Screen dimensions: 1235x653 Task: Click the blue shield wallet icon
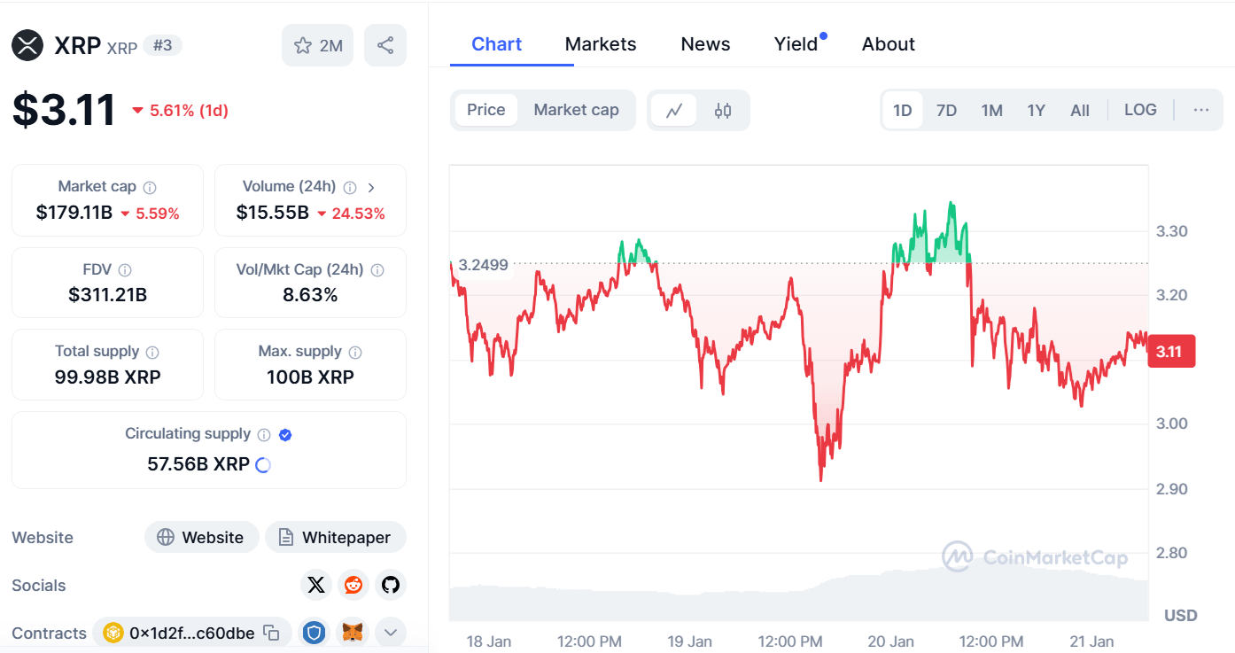tap(315, 633)
